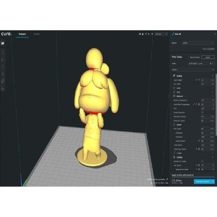Click the settings panel vertical scrollbar
Viewport: 217px width, 217px height.
(216, 105)
